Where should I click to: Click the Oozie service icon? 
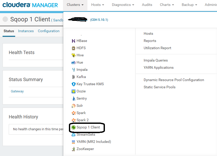[x=73, y=91]
